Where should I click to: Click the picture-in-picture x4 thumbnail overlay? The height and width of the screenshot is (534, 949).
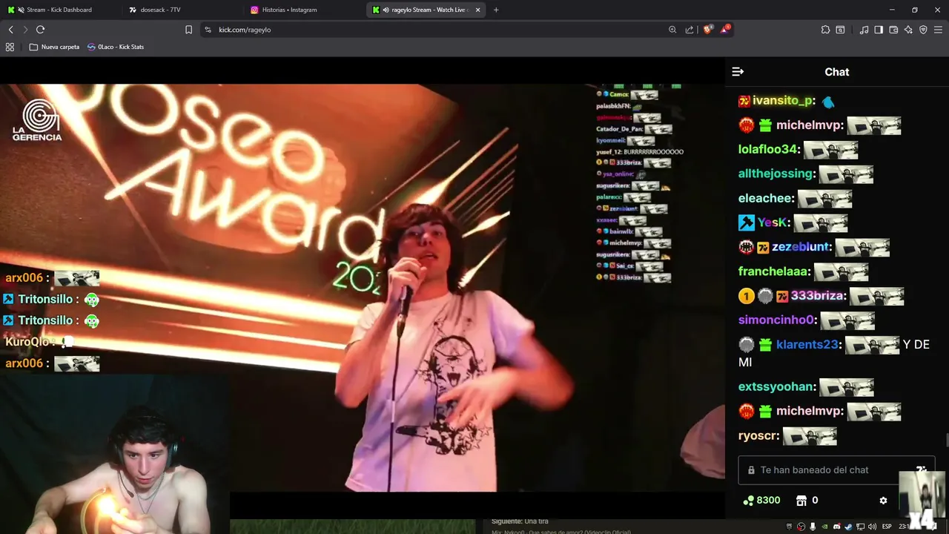(x=923, y=499)
